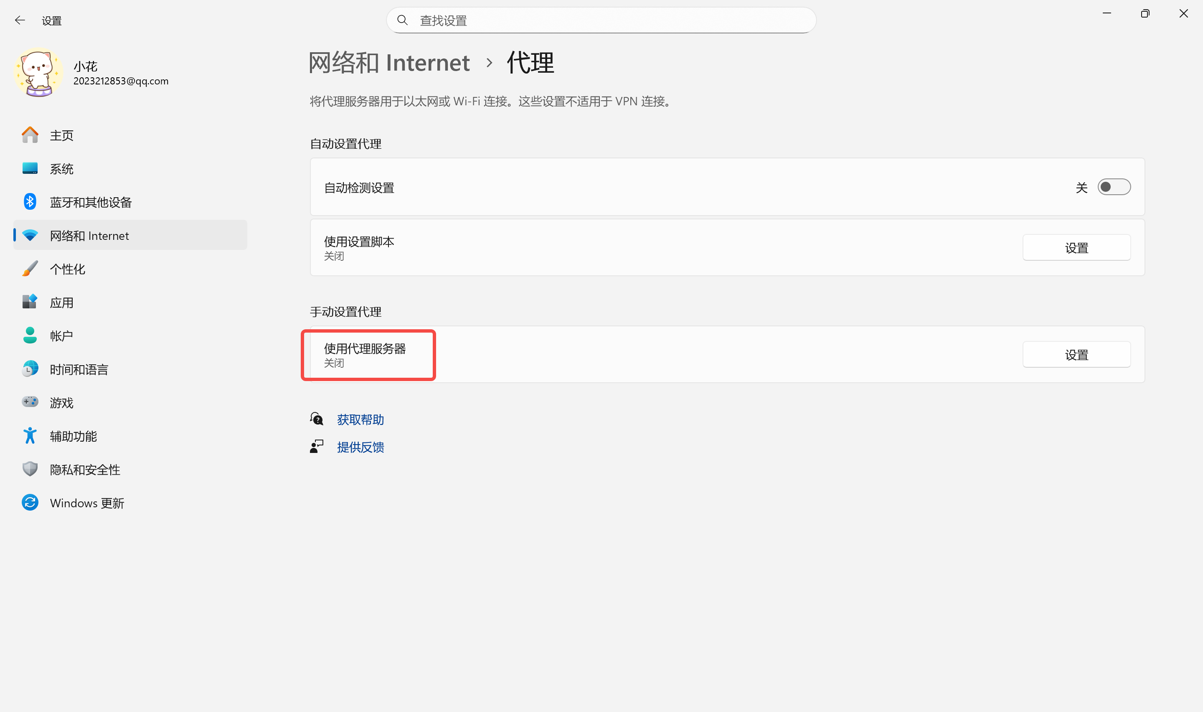
Task: Open the 游戏 gamepad icon
Action: (30, 402)
